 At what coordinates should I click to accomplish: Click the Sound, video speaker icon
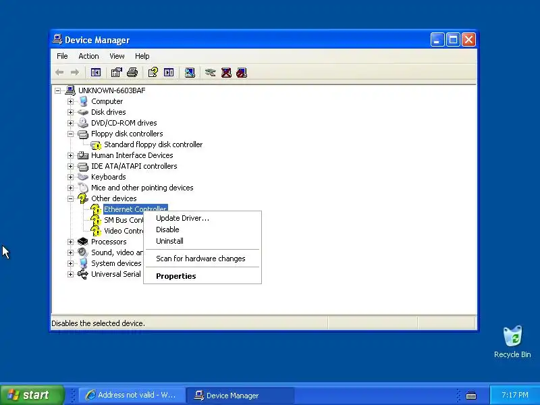click(x=83, y=252)
